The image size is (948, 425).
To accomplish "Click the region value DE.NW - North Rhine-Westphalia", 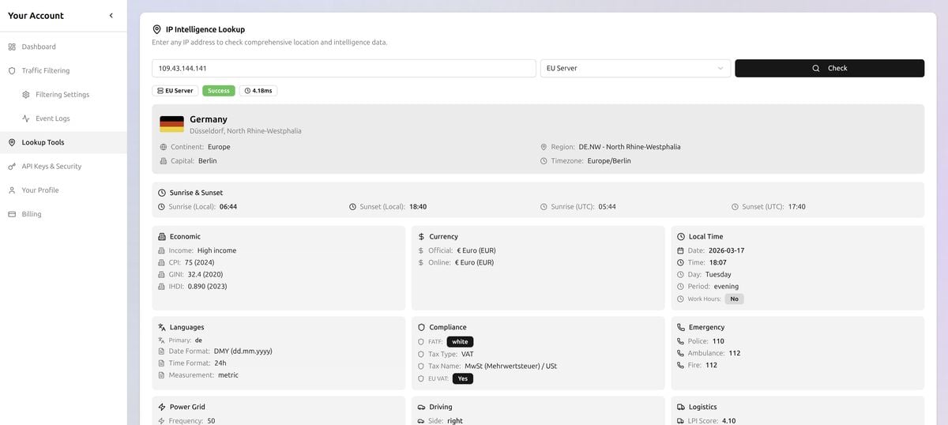I will tap(630, 147).
